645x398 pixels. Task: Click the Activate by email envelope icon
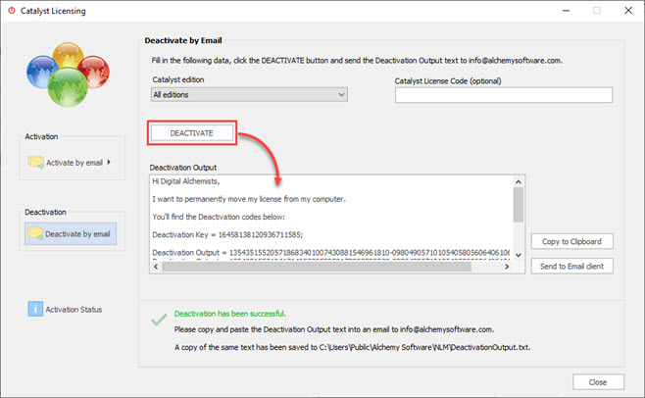tap(36, 162)
